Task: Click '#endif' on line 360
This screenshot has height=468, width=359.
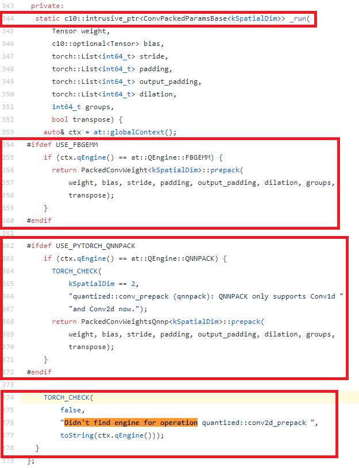Action: coord(39,221)
